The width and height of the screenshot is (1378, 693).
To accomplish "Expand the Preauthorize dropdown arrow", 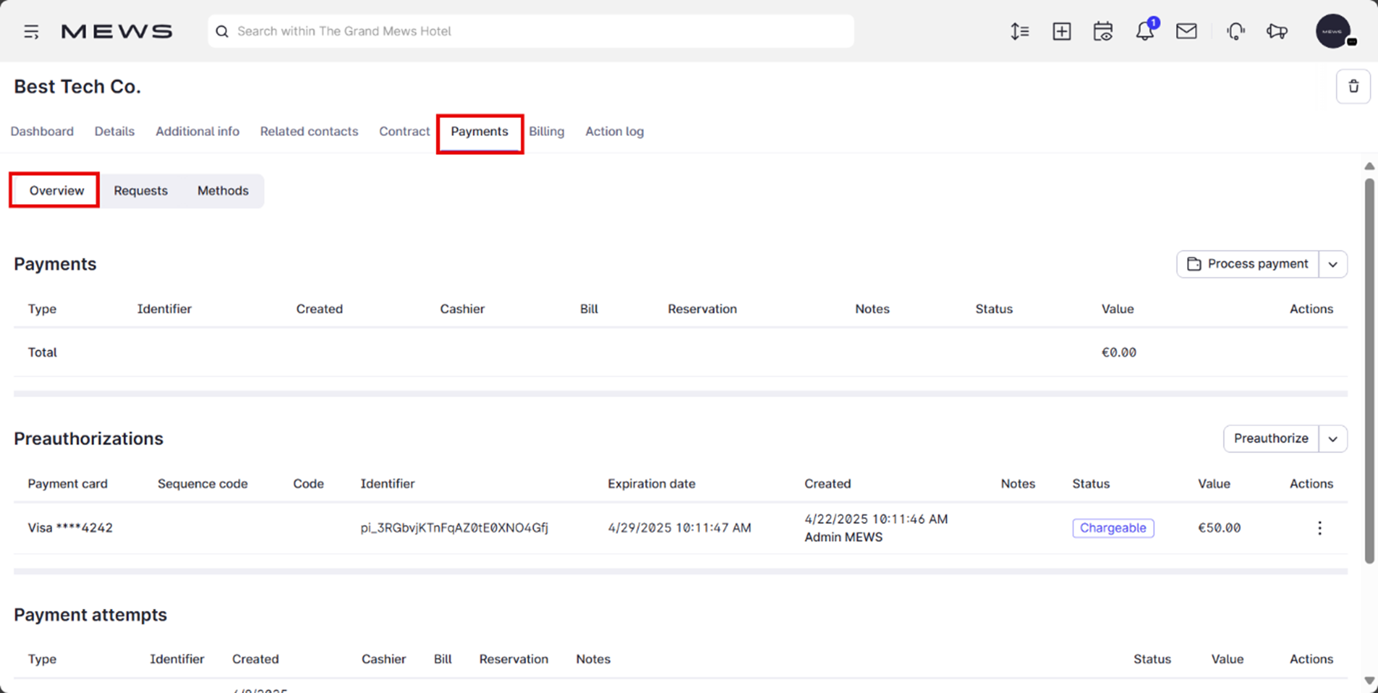I will pyautogui.click(x=1333, y=439).
